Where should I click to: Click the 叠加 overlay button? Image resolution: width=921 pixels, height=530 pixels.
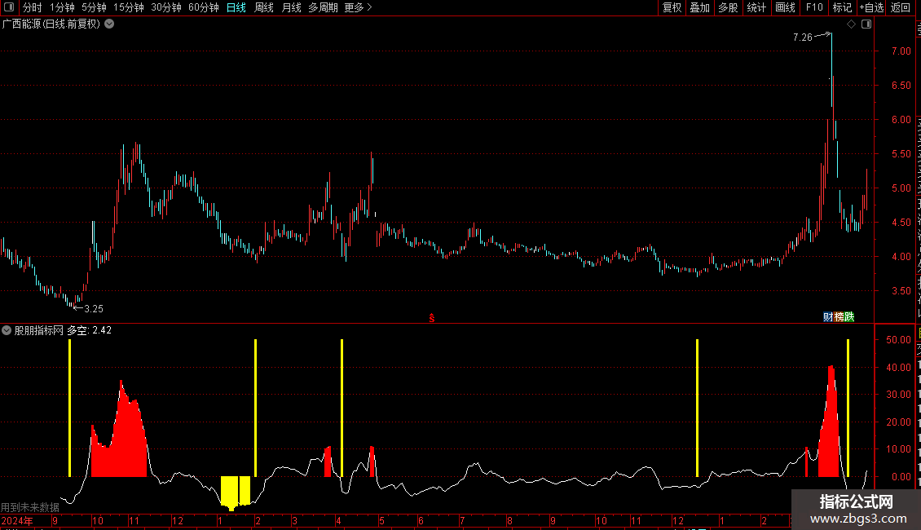700,7
